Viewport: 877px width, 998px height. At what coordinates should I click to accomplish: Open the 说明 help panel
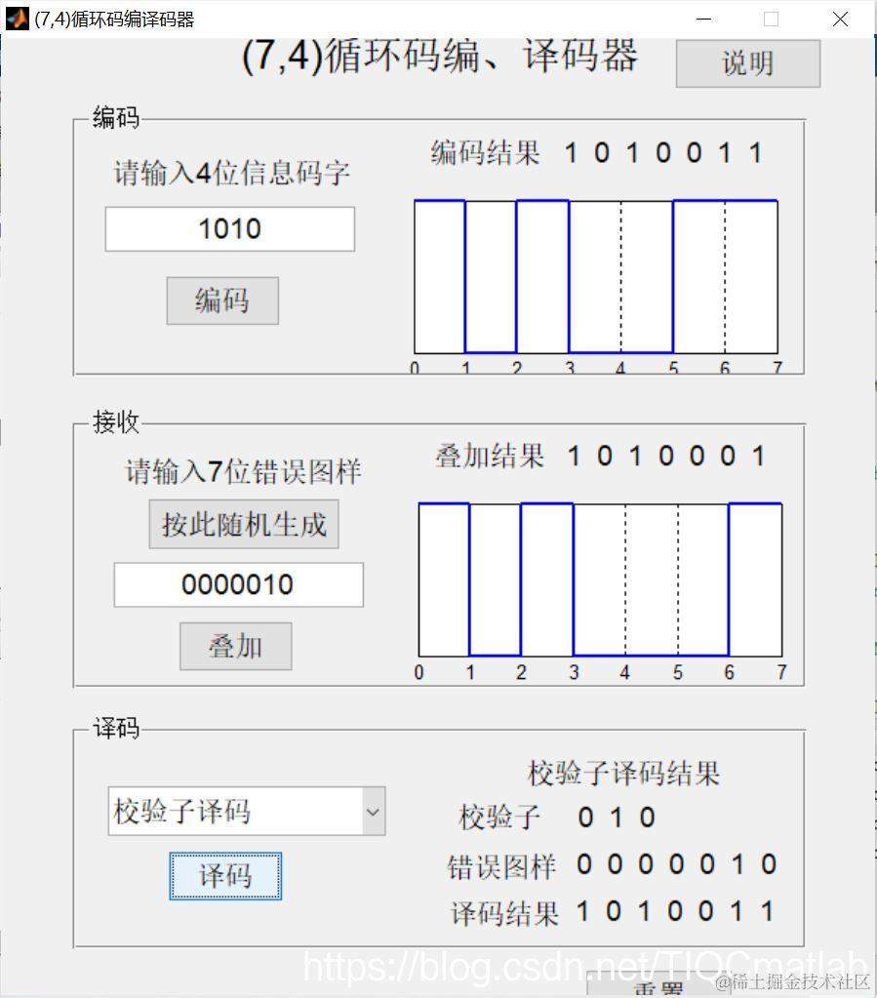[x=747, y=64]
